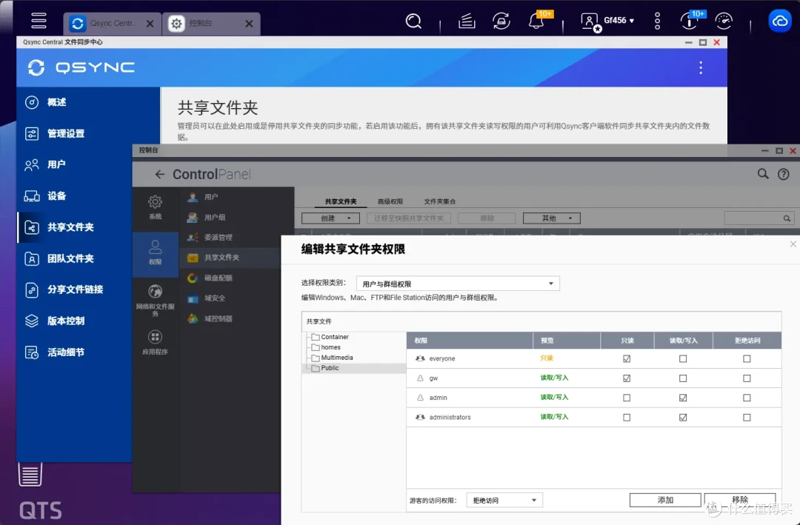Image resolution: width=800 pixels, height=525 pixels.
Task: Open the info icon with 10+ badge
Action: [x=690, y=21]
